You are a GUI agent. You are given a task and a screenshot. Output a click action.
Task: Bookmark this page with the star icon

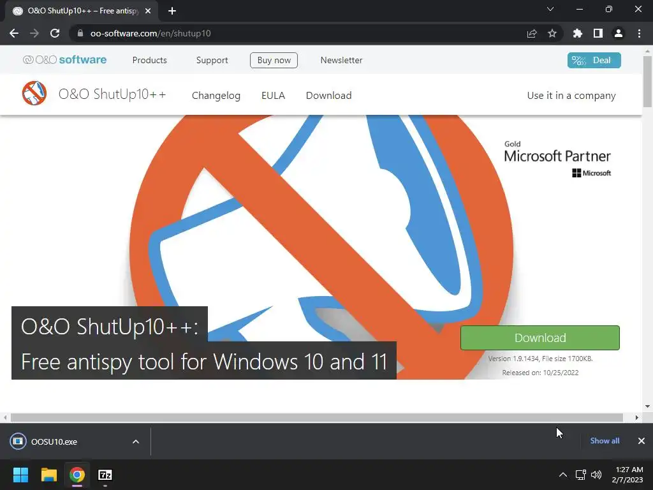(552, 33)
